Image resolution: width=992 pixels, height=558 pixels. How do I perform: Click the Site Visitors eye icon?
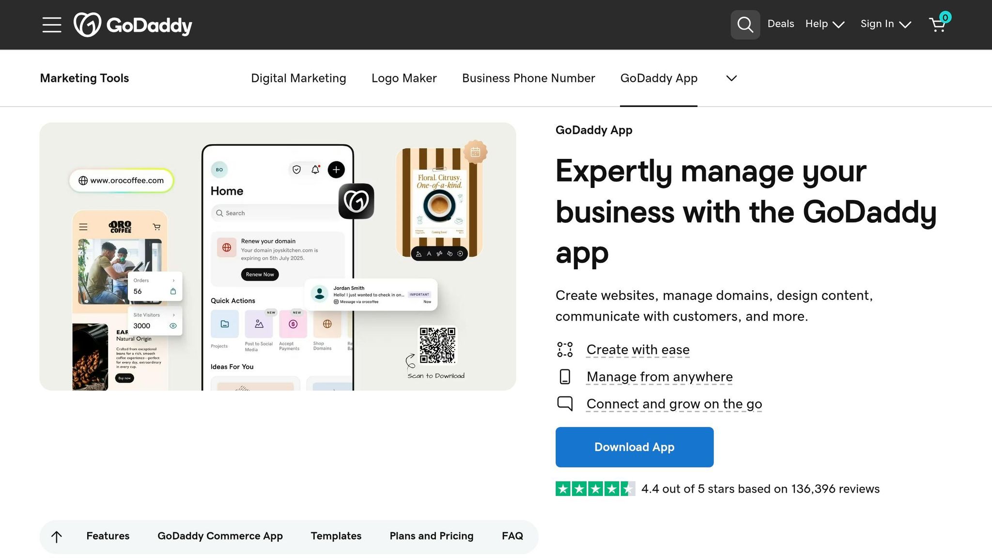tap(173, 326)
